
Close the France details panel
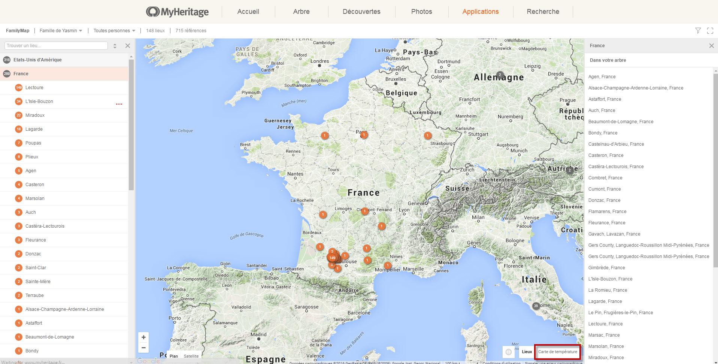711,46
